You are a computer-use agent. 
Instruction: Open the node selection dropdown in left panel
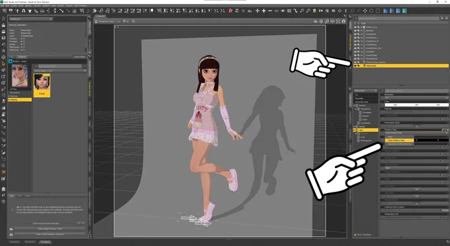tap(30, 19)
